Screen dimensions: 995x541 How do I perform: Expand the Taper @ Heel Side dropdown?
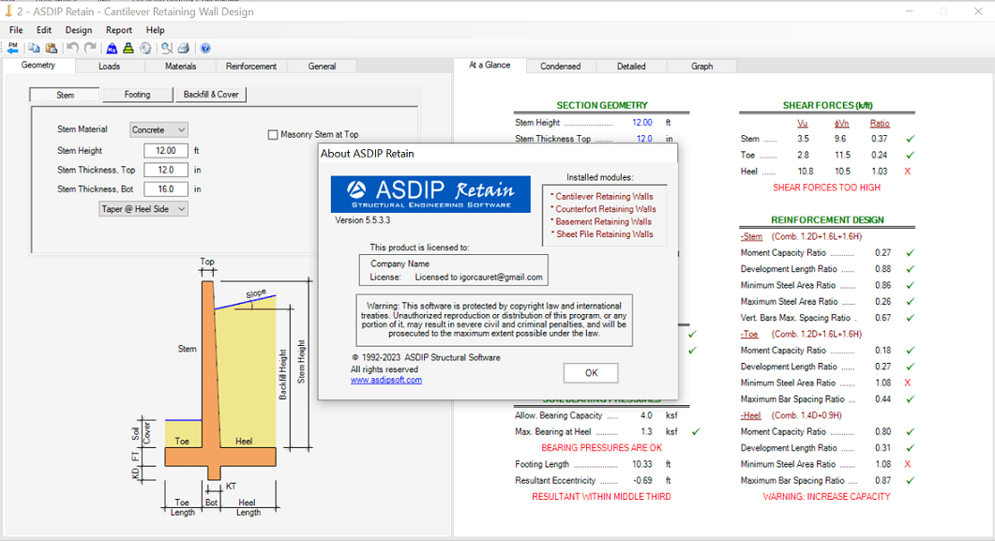(143, 209)
